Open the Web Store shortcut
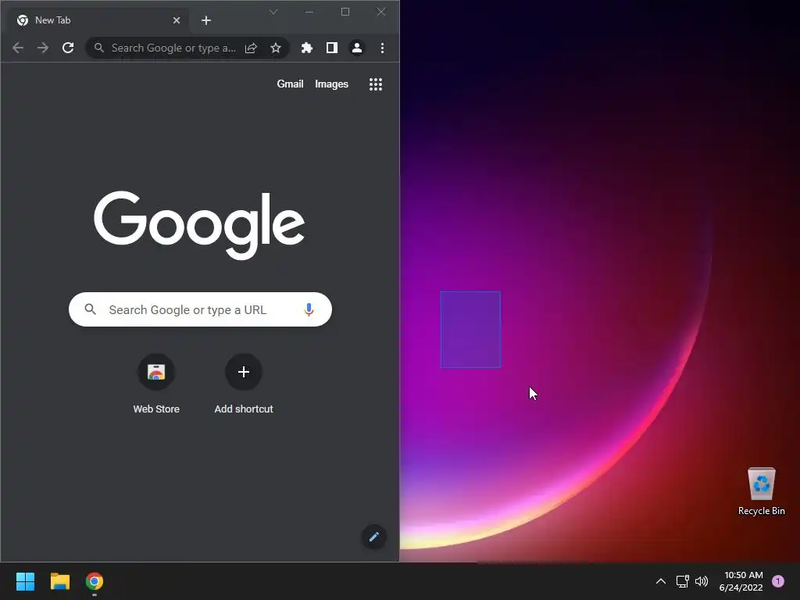 (156, 384)
